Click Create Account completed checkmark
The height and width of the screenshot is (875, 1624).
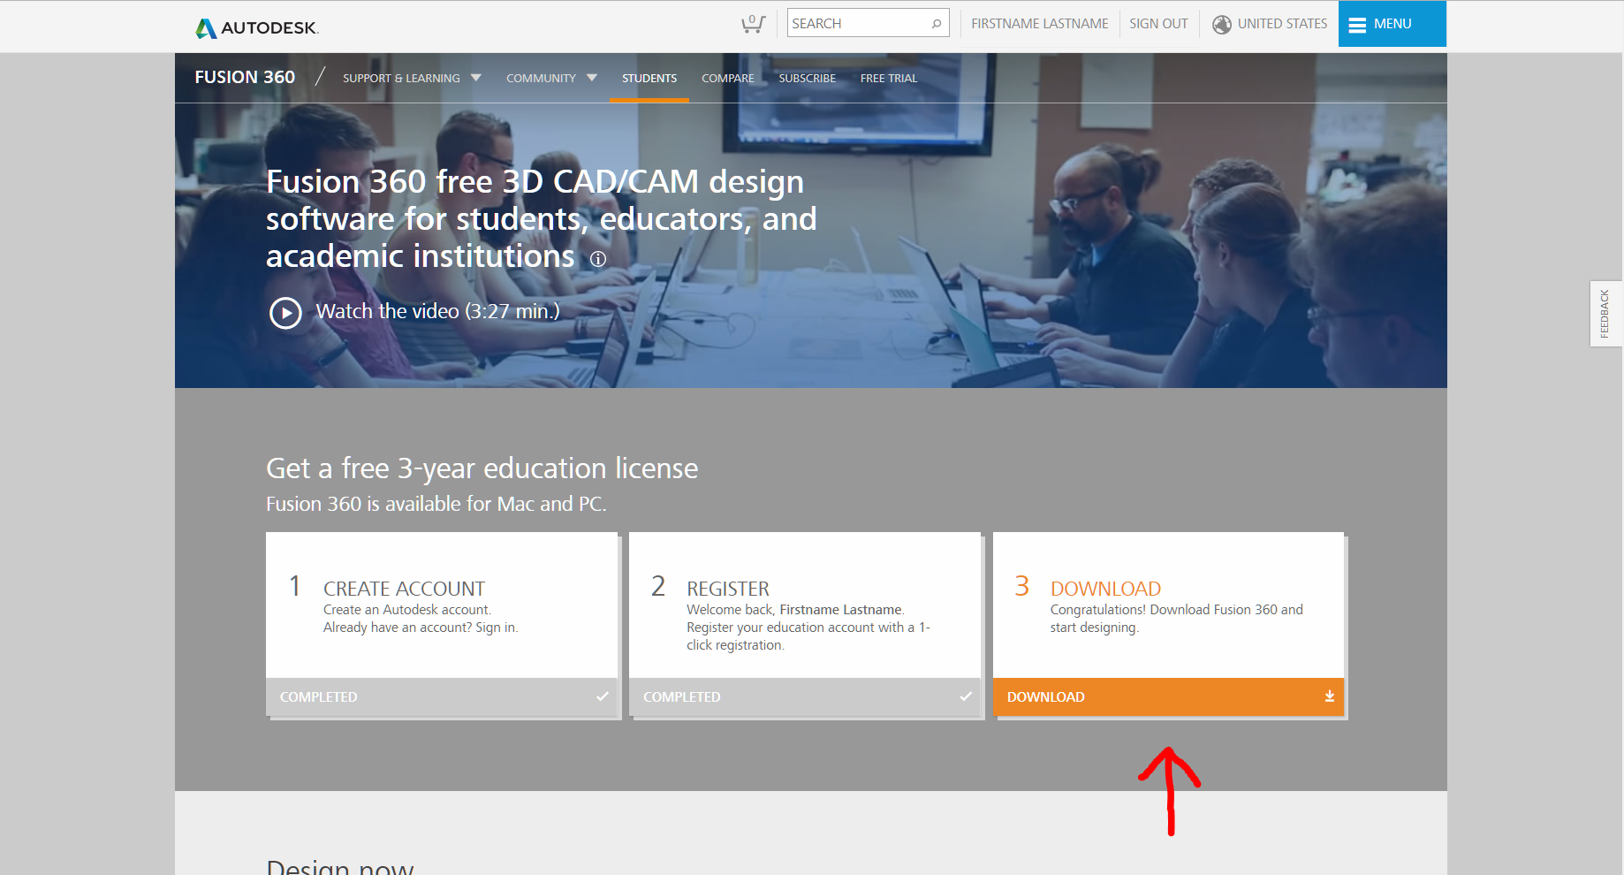coord(603,696)
